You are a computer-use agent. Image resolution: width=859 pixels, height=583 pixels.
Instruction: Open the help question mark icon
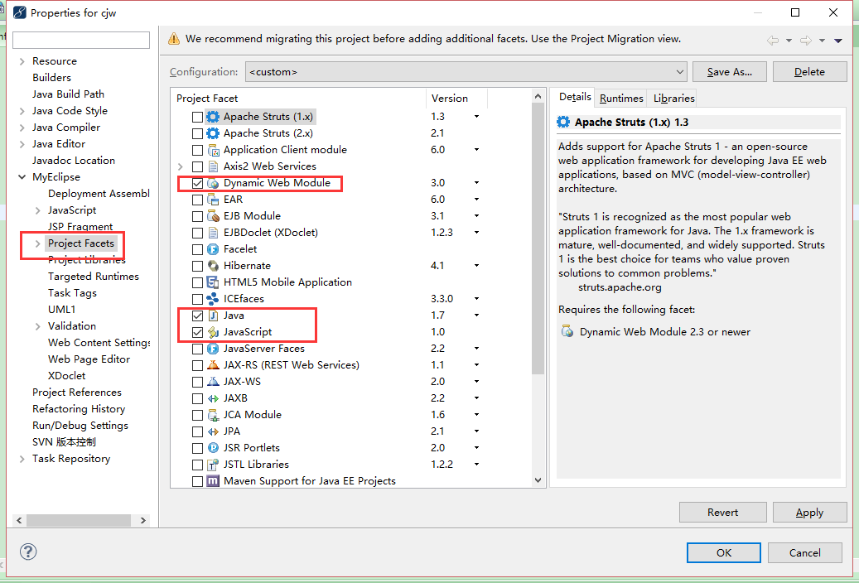[28, 552]
